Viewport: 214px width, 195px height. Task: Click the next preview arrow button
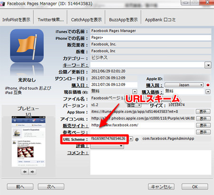(x=32, y=172)
